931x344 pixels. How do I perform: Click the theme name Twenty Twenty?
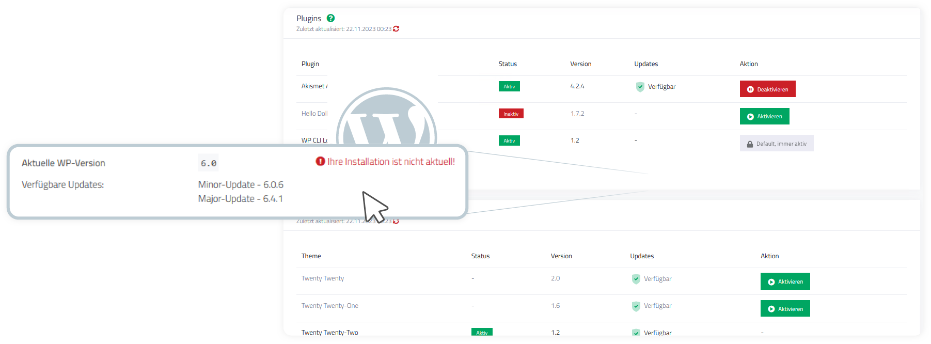[x=323, y=278]
